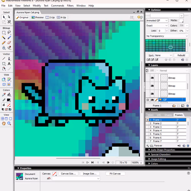This screenshot has width=191, height=191.
Task: Delete frame using Frames panel trash icon
Action: pos(188,146)
